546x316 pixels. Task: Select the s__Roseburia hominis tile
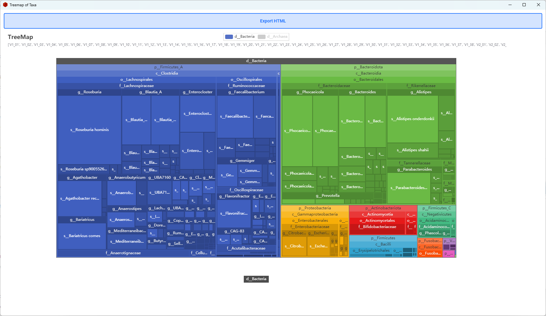[x=90, y=130]
